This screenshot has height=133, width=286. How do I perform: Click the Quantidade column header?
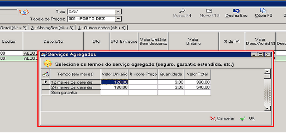click(171, 74)
